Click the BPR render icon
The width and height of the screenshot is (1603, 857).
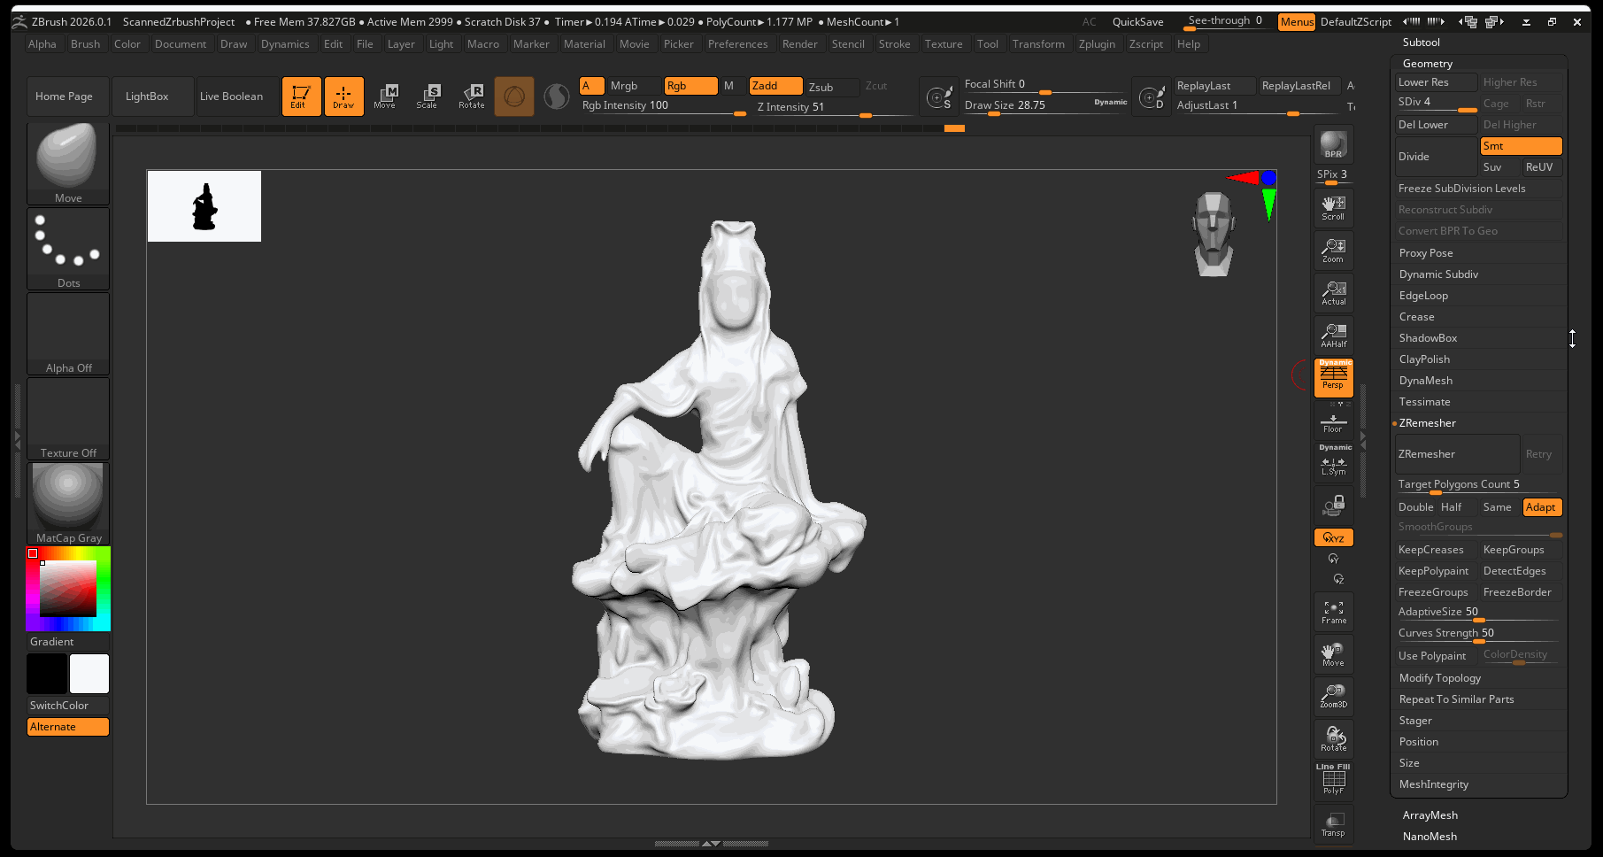[x=1333, y=144]
